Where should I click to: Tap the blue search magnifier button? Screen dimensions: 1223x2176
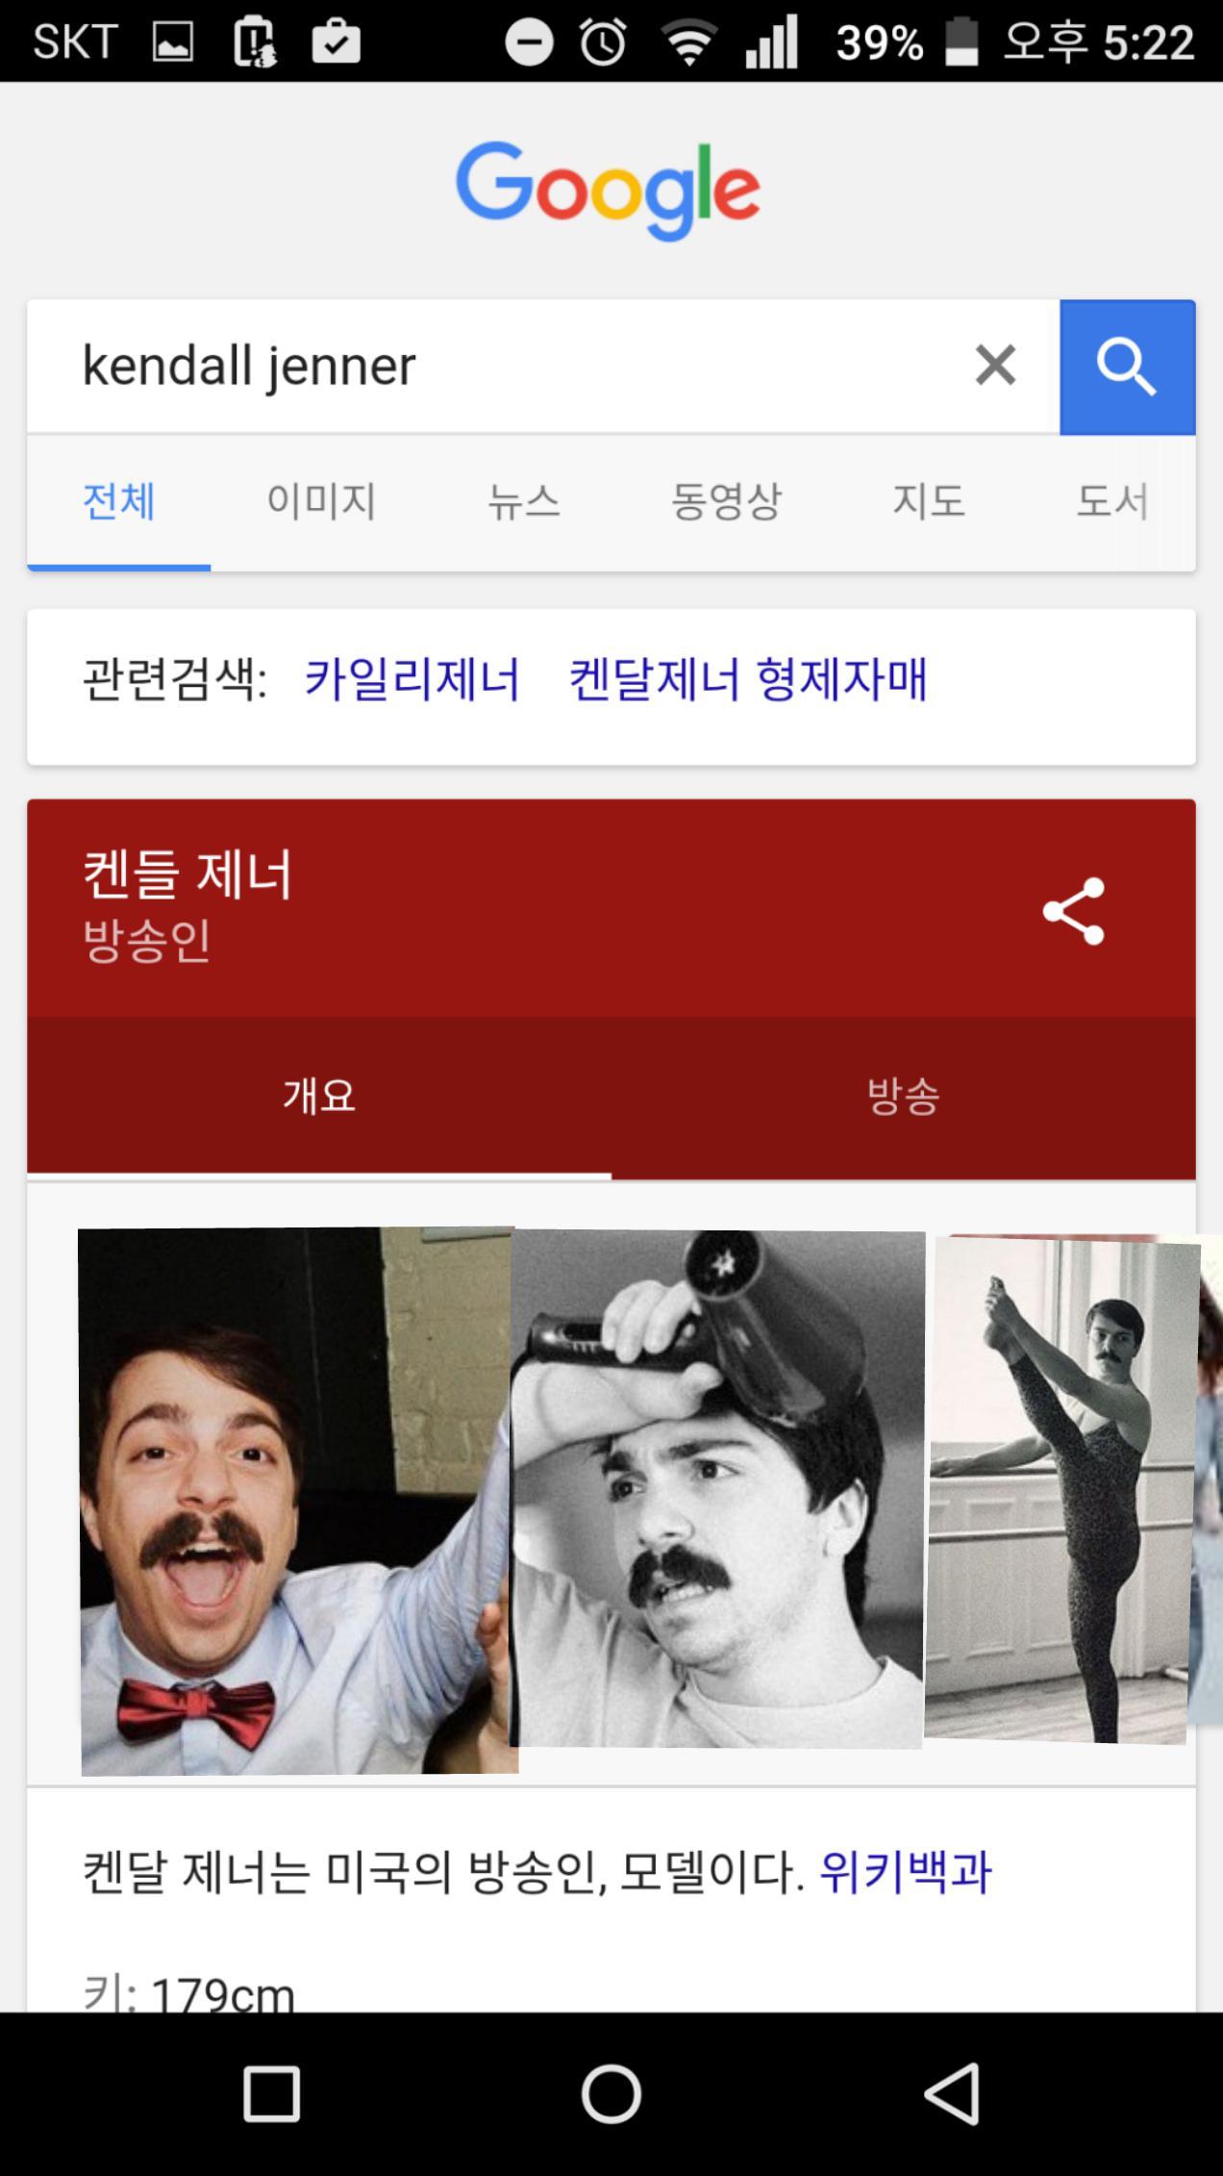pos(1127,367)
